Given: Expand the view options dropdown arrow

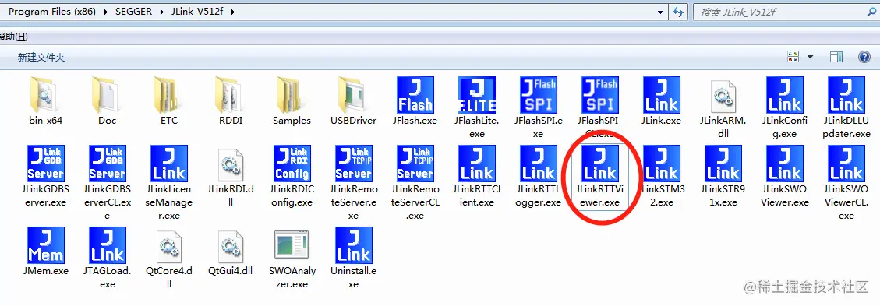Looking at the screenshot, I should 810,57.
